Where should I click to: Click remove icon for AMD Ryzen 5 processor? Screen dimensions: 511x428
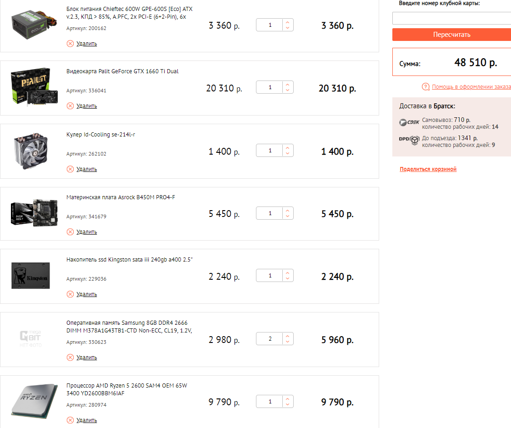[70, 420]
